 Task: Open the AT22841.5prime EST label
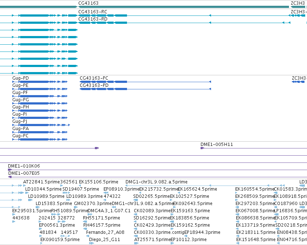(x=41, y=182)
